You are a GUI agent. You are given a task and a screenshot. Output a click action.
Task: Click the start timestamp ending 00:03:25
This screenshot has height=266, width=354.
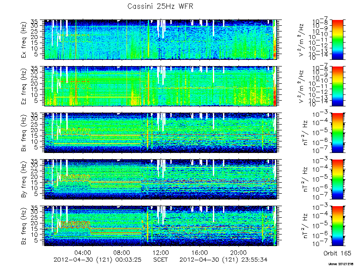coord(97,259)
